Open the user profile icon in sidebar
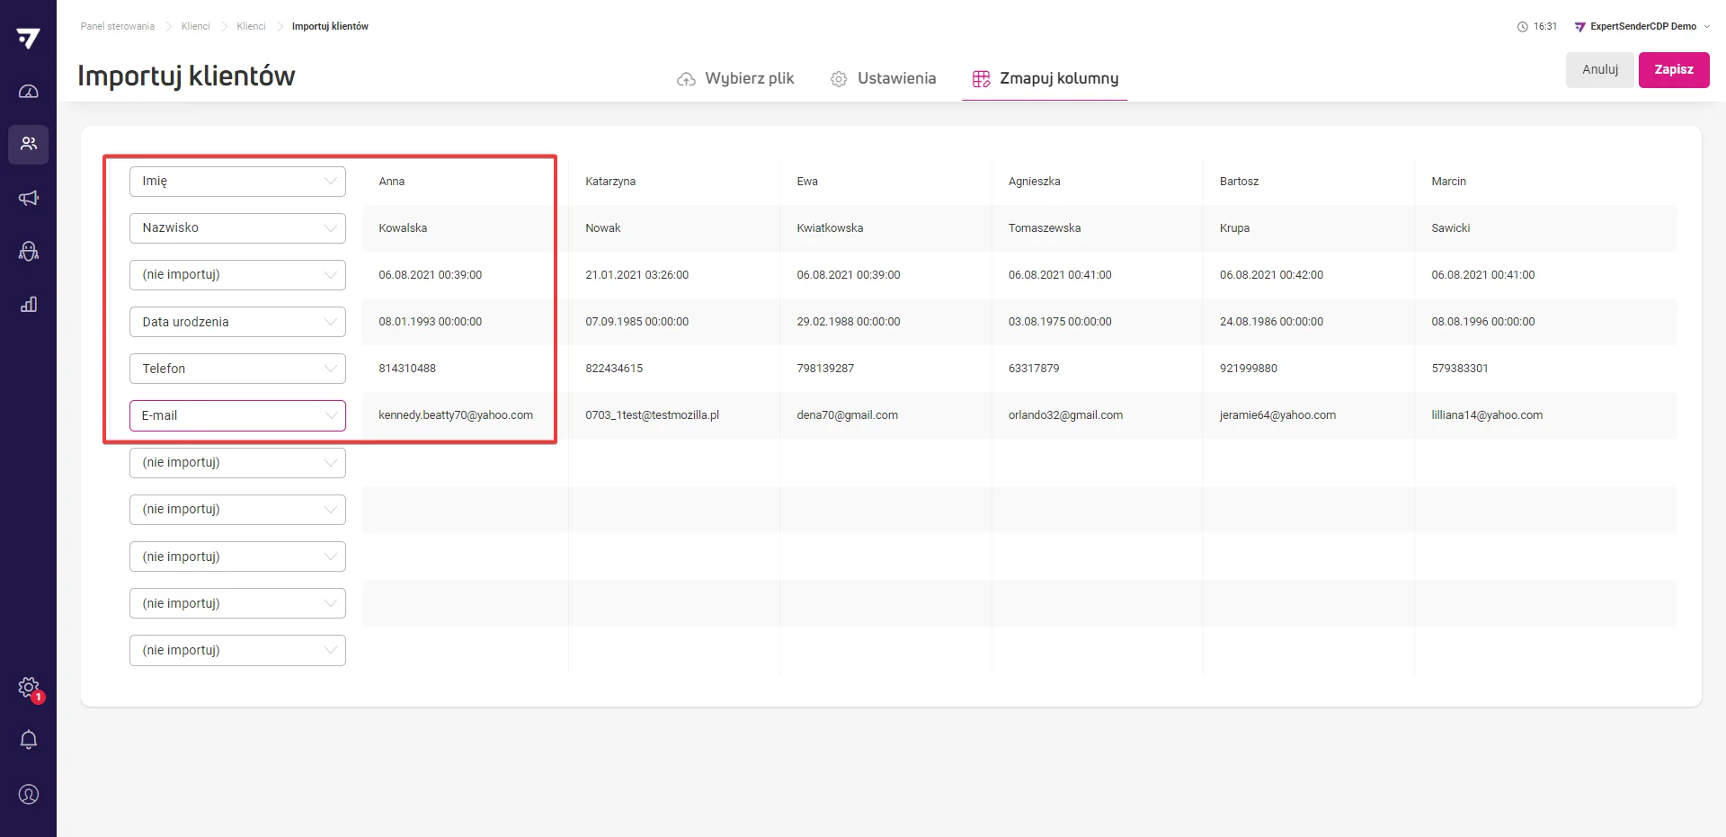 pos(29,794)
